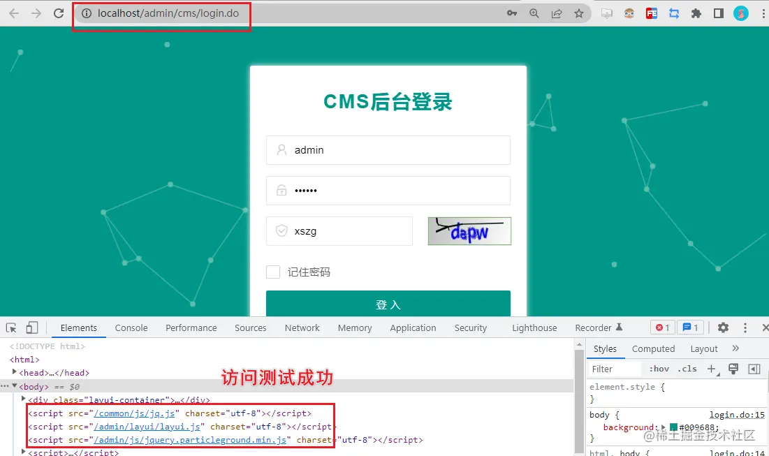Viewport: 769px width, 456px height.
Task: Click the password input field
Action: tap(388, 190)
